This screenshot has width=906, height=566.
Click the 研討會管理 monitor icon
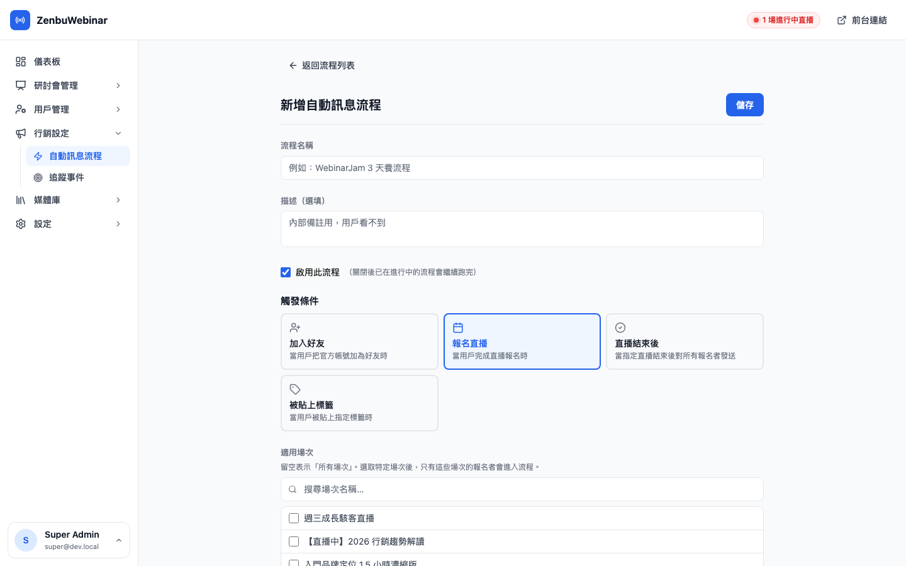[20, 86]
